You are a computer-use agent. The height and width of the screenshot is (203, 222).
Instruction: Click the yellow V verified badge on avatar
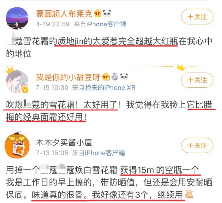[25, 90]
